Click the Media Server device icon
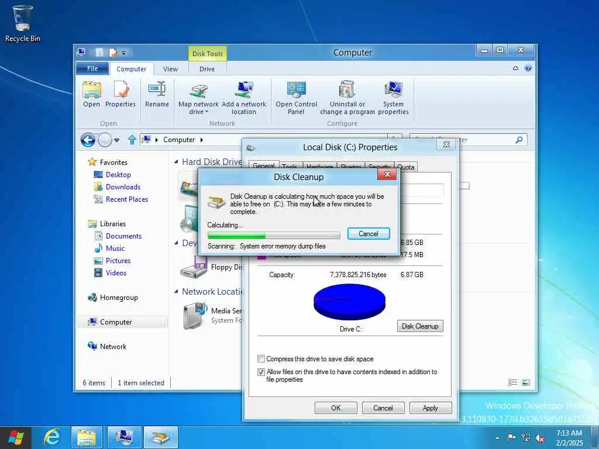Screen dimensions: 599x449 (195, 316)
